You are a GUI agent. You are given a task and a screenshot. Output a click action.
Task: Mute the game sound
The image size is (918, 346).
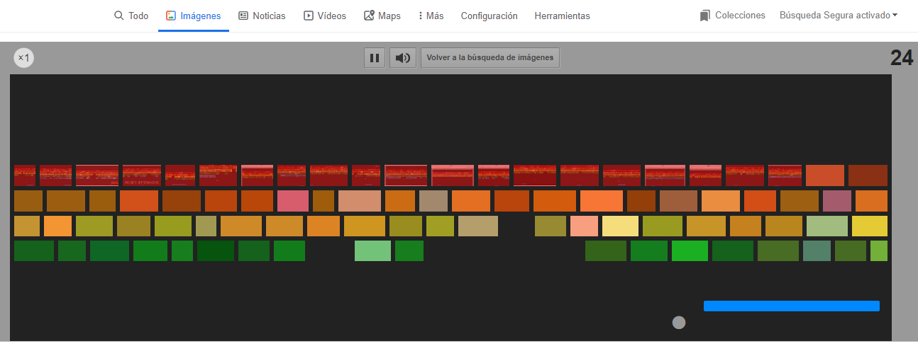[x=403, y=57]
